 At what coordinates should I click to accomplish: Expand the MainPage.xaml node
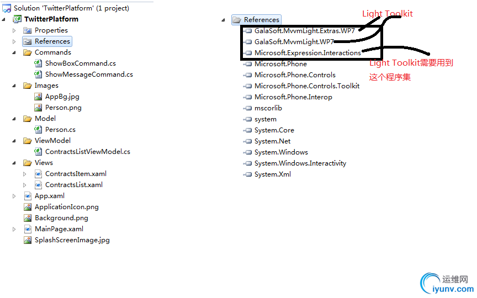[x=14, y=229]
